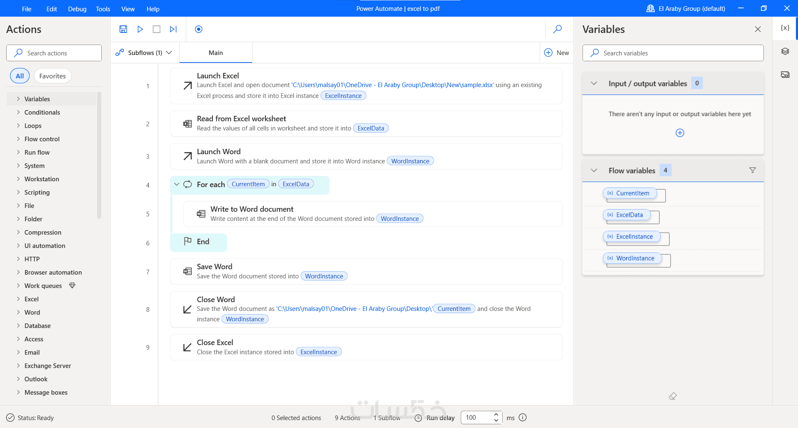Increase the Run delay value
Screen dimensions: 798x428
click(496, 415)
